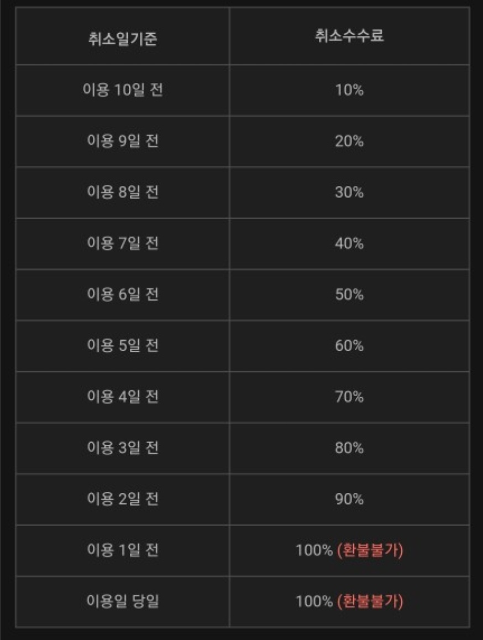Click 환불불가 text in 이용 1일 전 row

(x=370, y=550)
